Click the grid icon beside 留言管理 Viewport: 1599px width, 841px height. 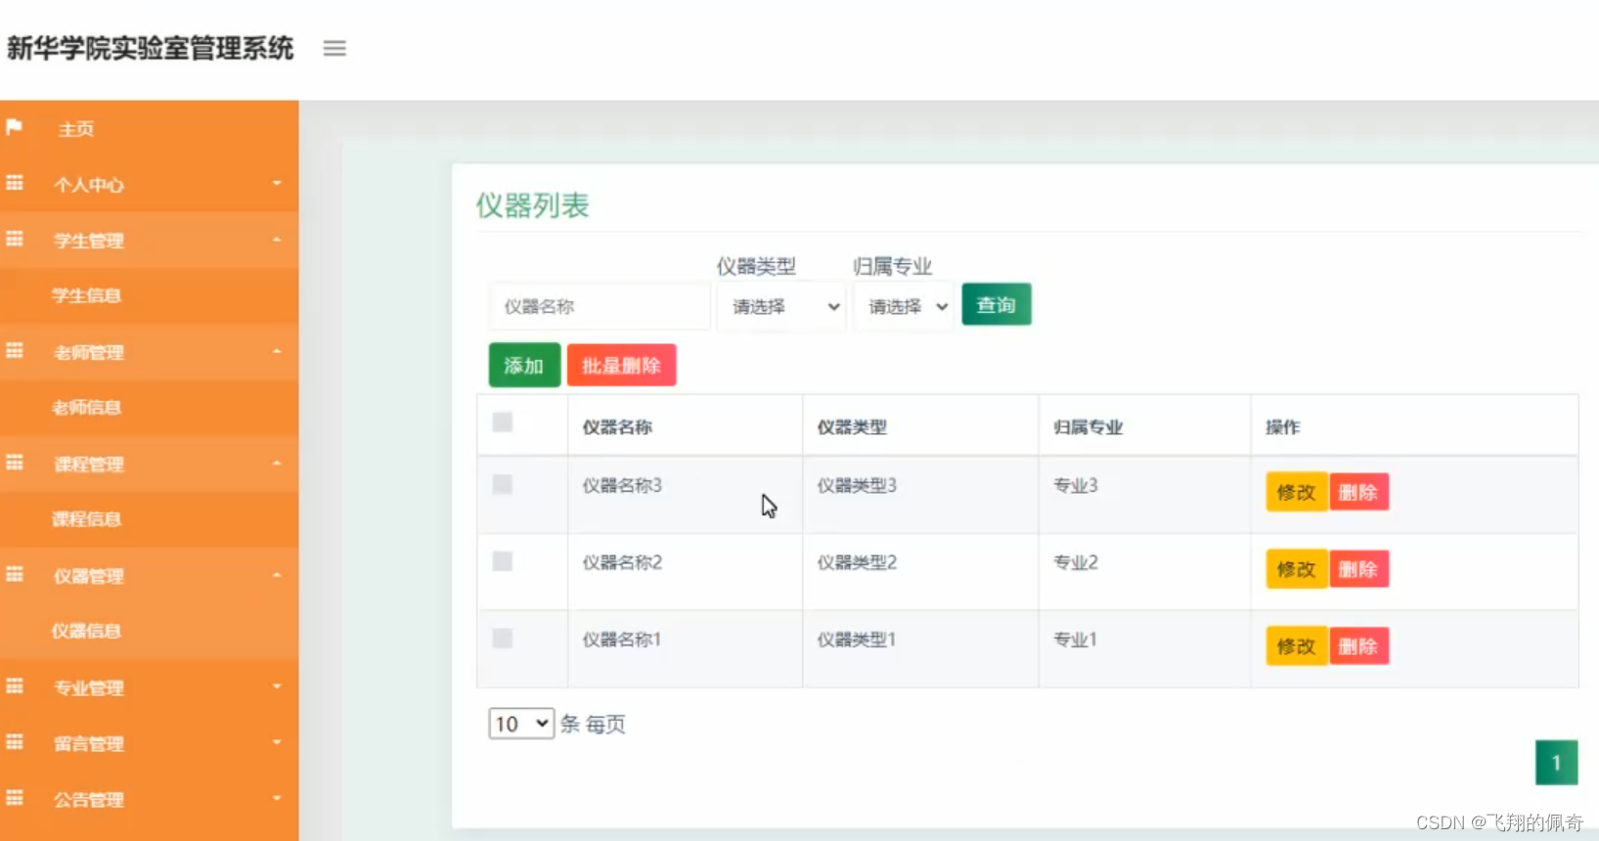coord(15,741)
